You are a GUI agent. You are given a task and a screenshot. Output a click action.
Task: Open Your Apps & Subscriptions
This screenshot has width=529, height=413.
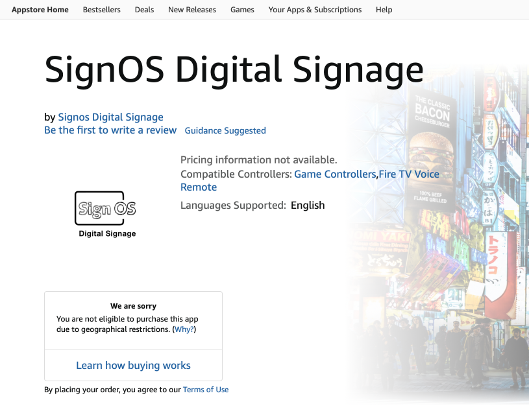(315, 10)
